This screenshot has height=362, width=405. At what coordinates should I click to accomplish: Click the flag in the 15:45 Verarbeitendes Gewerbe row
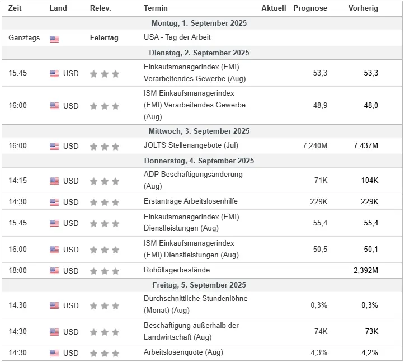54,74
